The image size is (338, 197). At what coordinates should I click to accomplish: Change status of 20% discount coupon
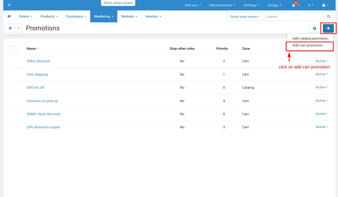[x=322, y=127]
